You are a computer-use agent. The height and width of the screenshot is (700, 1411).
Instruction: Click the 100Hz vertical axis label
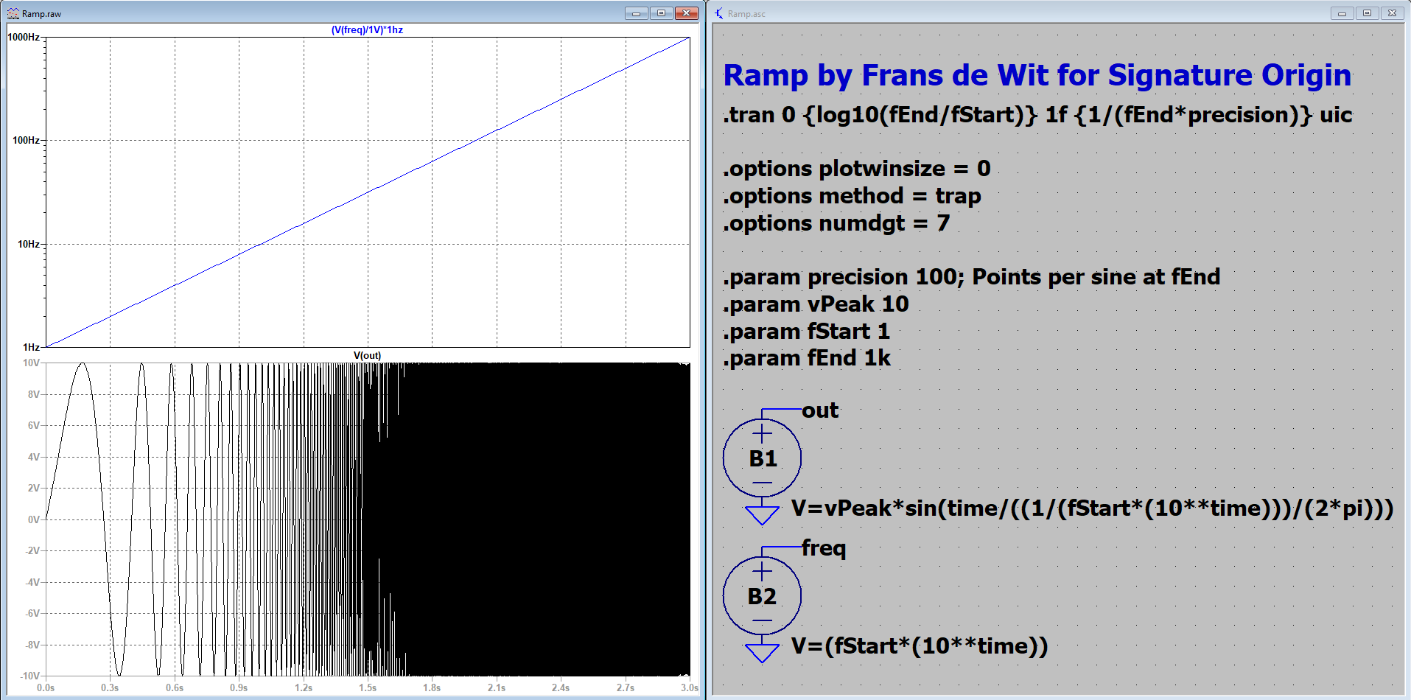click(x=27, y=140)
